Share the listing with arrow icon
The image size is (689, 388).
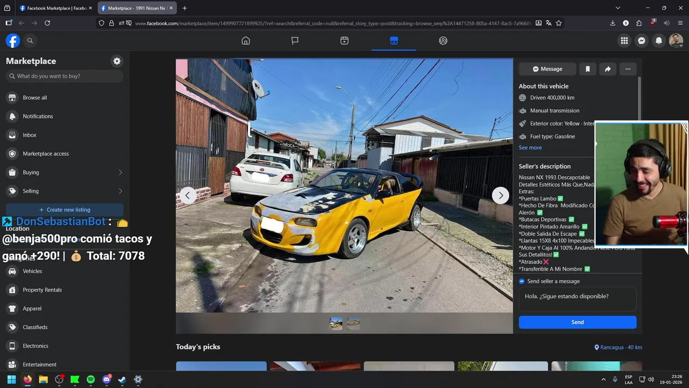coord(608,69)
